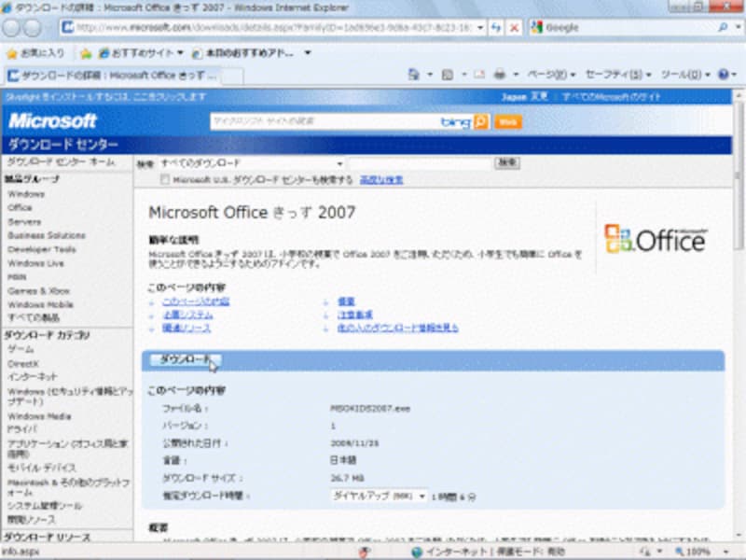Open Favorites with the お気に入り star icon
The width and height of the screenshot is (746, 560).
pyautogui.click(x=12, y=52)
